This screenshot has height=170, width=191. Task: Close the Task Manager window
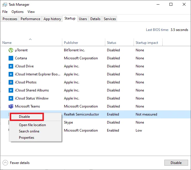(184, 4)
